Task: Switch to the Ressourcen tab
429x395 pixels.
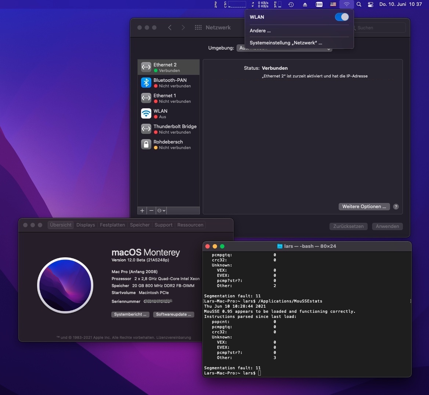Action: pos(190,225)
